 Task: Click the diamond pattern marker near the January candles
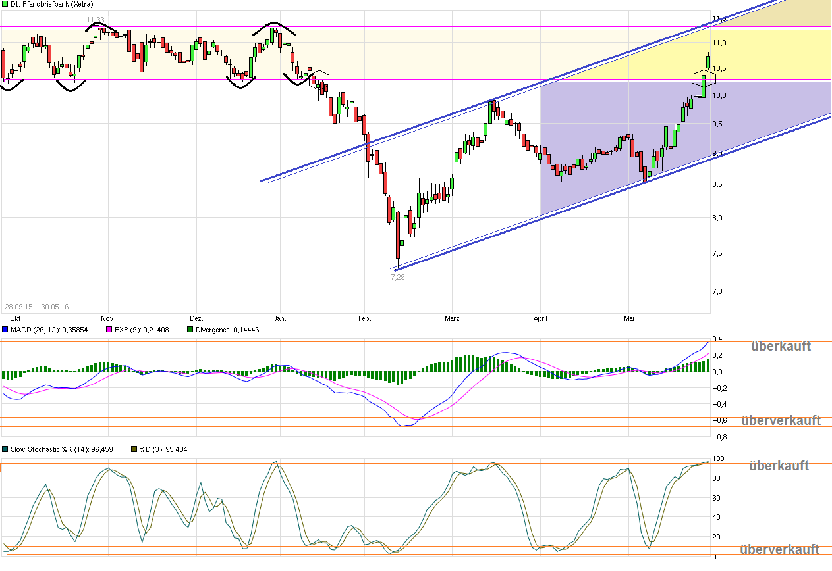(x=318, y=81)
